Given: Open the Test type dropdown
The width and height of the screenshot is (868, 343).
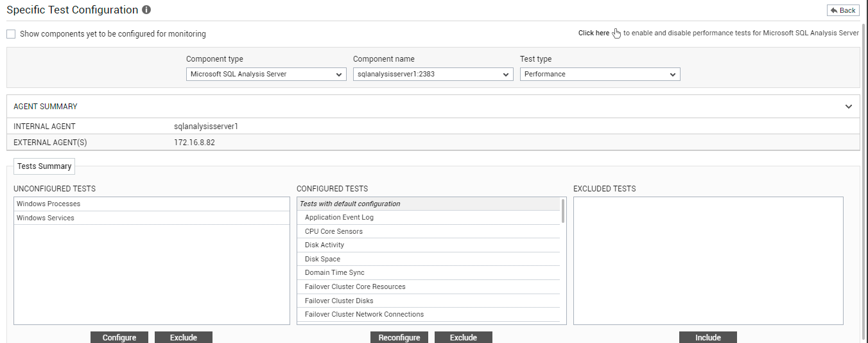Looking at the screenshot, I should tap(600, 75).
